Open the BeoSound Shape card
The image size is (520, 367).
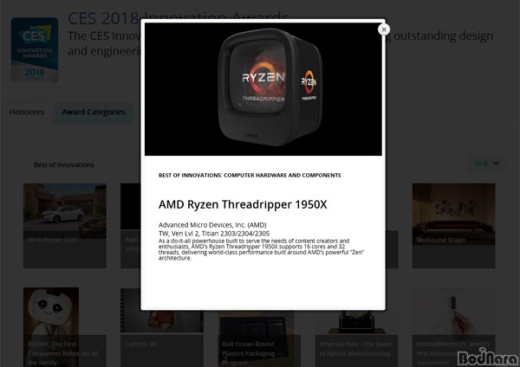point(453,226)
